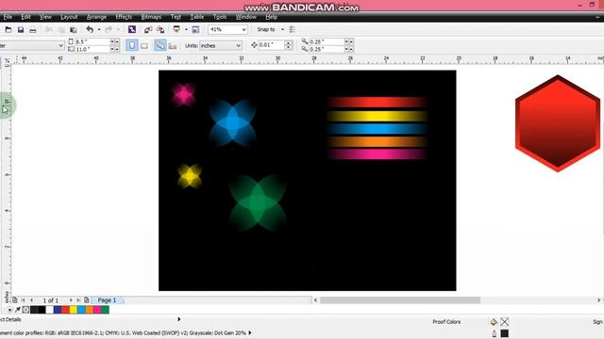The height and width of the screenshot is (339, 604).
Task: Click the Open file icon
Action: click(x=8, y=29)
